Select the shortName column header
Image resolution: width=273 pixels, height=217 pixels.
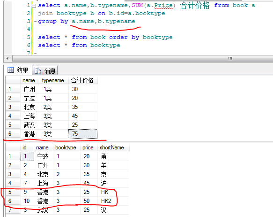(x=113, y=147)
